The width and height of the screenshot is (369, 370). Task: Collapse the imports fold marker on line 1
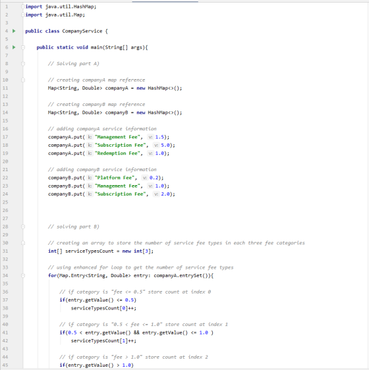pos(23,7)
